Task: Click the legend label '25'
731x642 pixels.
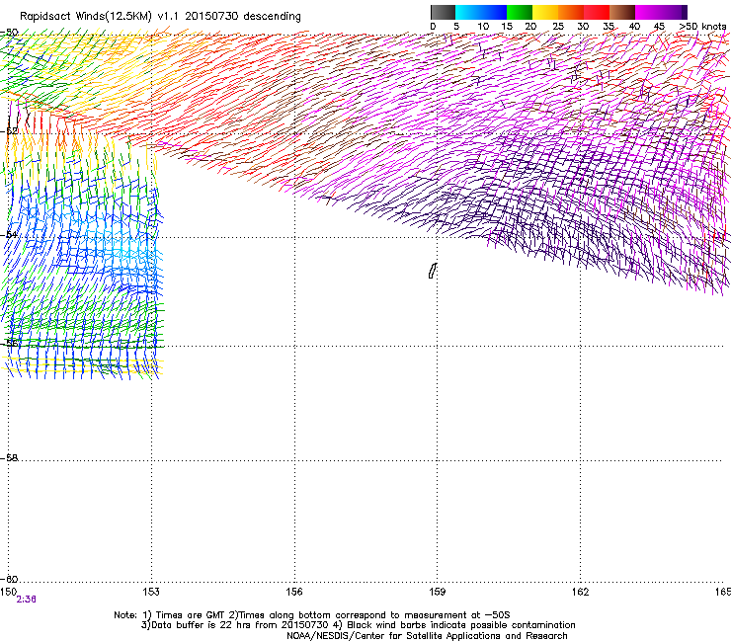Action: click(558, 27)
